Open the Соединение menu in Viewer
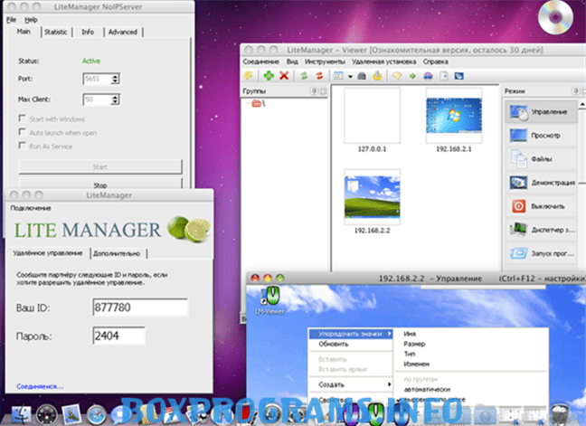This screenshot has width=586, height=426. (260, 62)
